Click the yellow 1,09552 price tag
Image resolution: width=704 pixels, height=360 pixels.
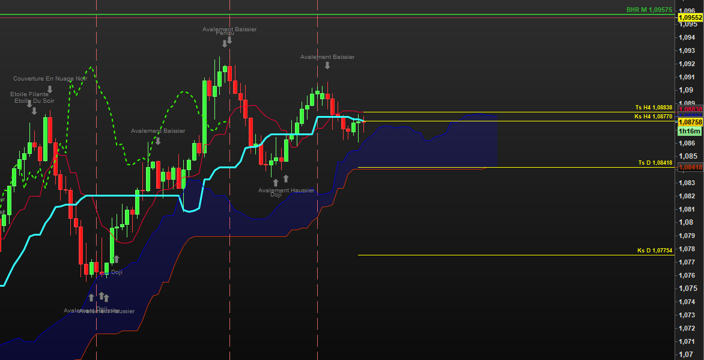pos(690,18)
